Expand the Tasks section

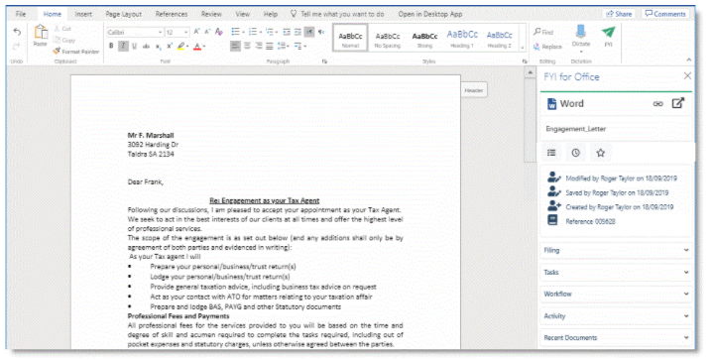coord(616,272)
